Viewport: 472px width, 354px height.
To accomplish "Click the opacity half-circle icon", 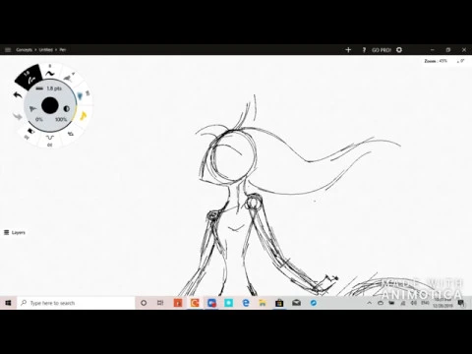I will tap(67, 109).
